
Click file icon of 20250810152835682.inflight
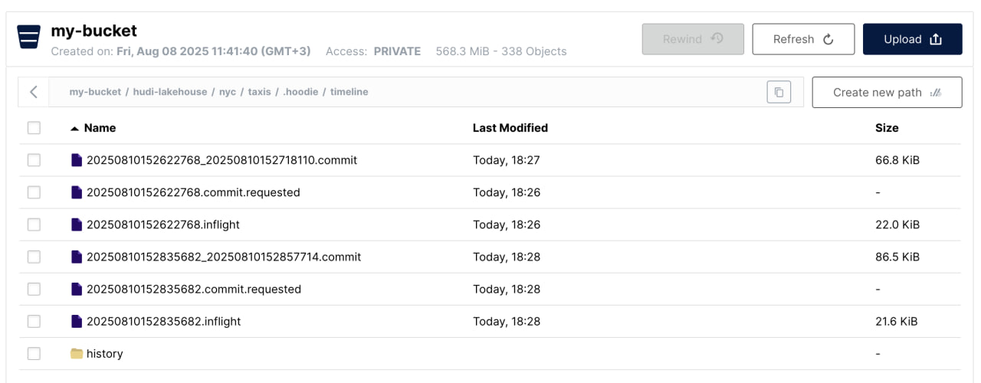pos(76,321)
